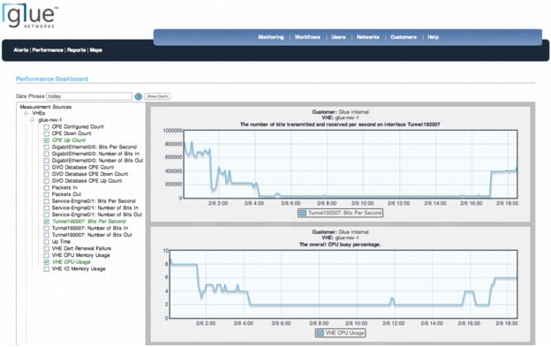Viewport: 551px width, 347px height.
Task: Open the Reports sub-tab
Action: point(76,49)
